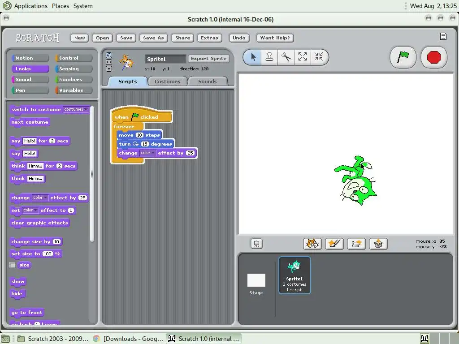Screen dimensions: 459x344
Task: Click the sprite preview thumbnail beside the name field
Action: [127, 62]
